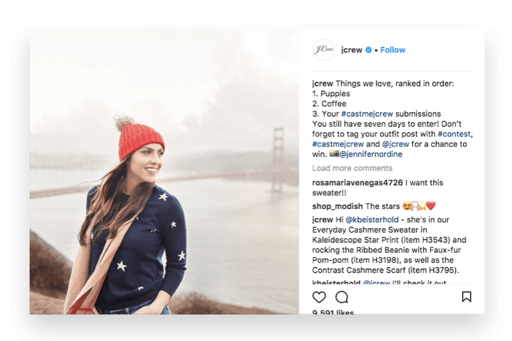Visit the @jcrew mention in the caption
512x341 pixels.
[395, 144]
